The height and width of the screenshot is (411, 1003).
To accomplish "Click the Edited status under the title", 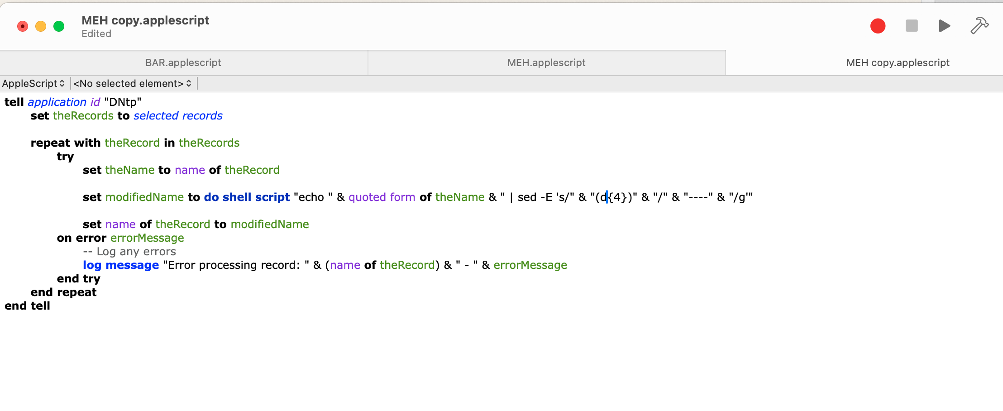I will click(x=96, y=34).
